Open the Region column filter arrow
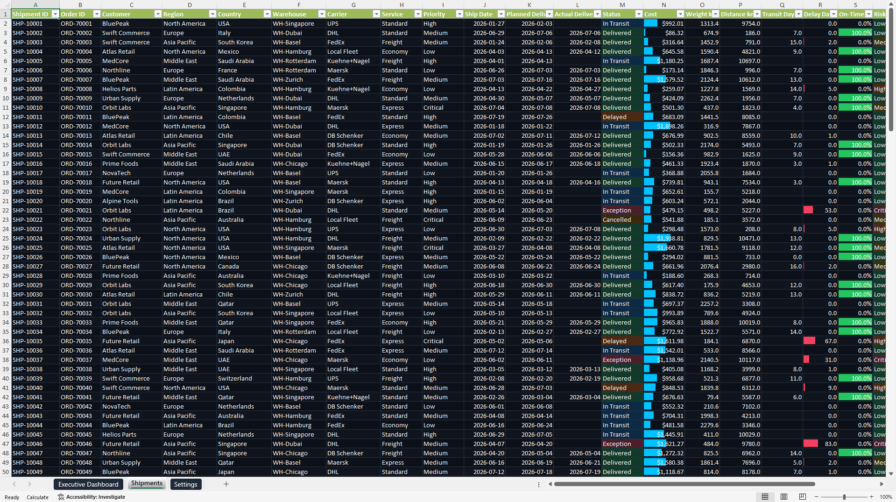This screenshot has width=896, height=502. (x=212, y=14)
